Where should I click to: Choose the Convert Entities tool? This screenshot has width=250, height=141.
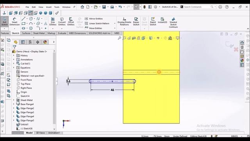pyautogui.click(x=62, y=22)
